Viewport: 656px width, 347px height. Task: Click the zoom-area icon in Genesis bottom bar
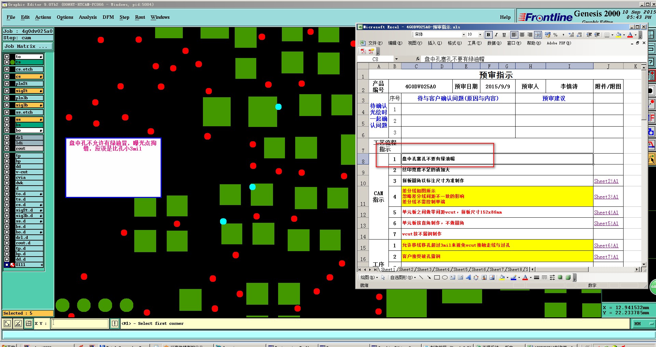[x=7, y=323]
